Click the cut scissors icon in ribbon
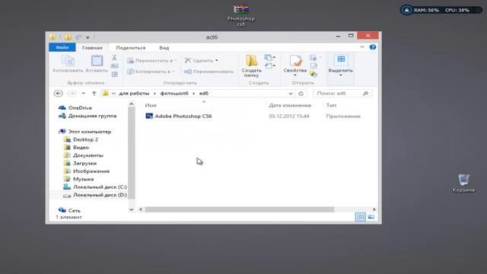The height and width of the screenshot is (274, 487). tap(114, 58)
